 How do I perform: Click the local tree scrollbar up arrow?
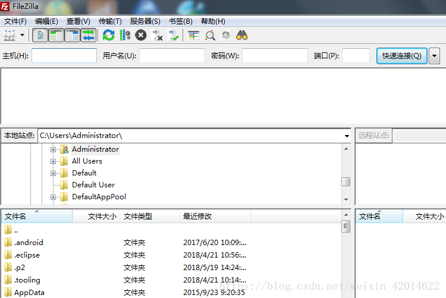[346, 149]
